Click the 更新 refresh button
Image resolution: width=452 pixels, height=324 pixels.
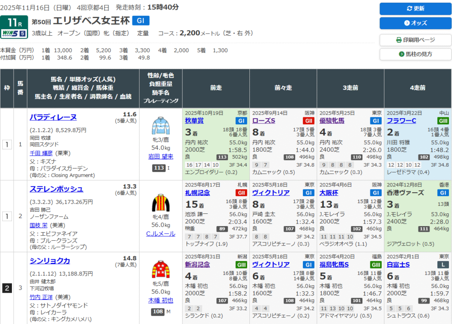[x=415, y=9]
